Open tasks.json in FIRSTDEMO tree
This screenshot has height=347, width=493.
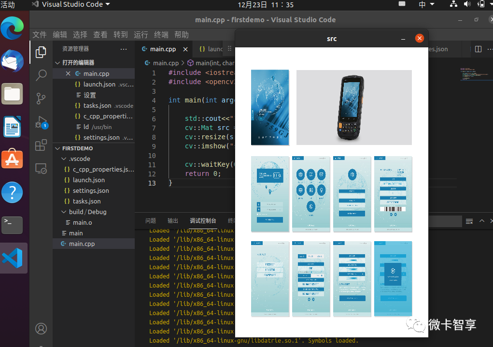pyautogui.click(x=94, y=202)
